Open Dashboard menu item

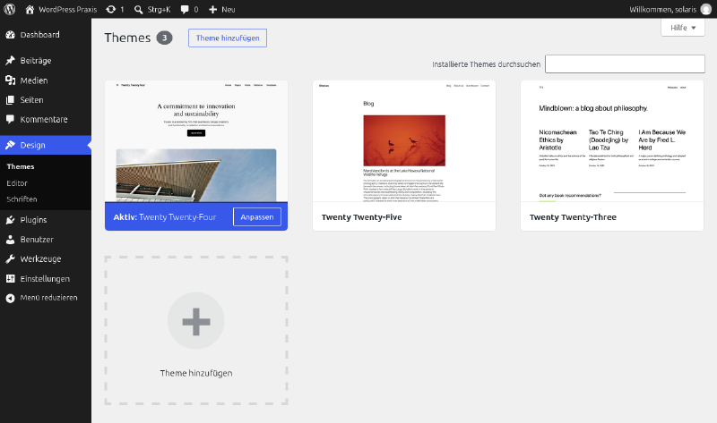(x=46, y=35)
